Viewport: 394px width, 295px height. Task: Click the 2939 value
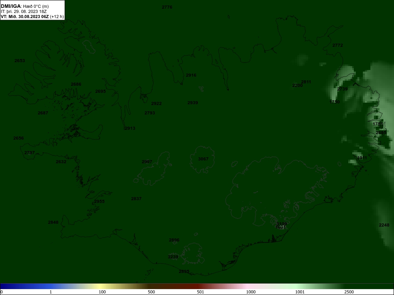(x=193, y=103)
